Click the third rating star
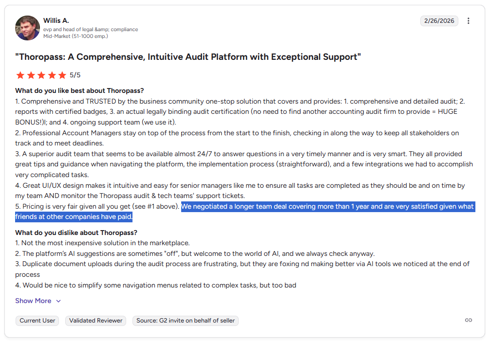 tap(41, 75)
